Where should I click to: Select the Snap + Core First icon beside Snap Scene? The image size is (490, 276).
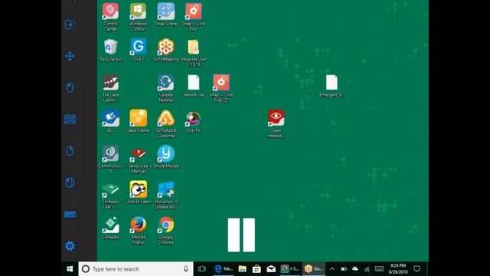pos(194,17)
